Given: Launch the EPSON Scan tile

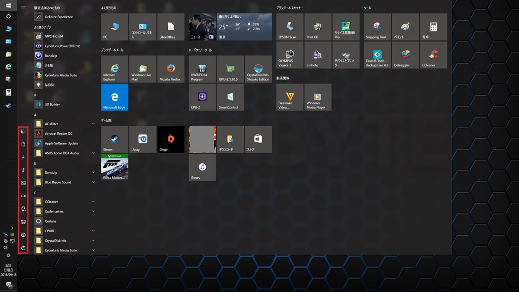Looking at the screenshot, I should 289,27.
